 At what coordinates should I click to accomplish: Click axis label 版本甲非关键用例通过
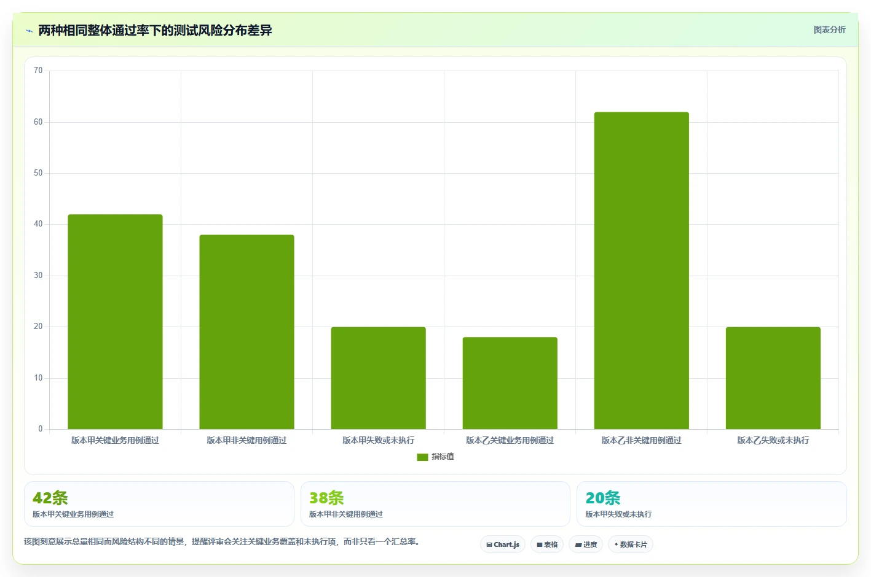pyautogui.click(x=246, y=440)
